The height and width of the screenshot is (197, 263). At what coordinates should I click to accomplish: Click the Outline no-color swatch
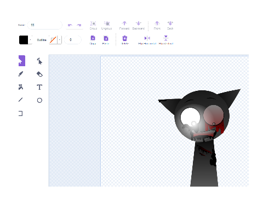click(53, 40)
